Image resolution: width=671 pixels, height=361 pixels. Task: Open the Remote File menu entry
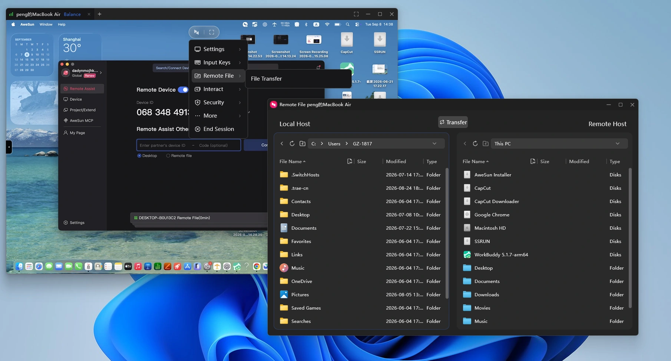(218, 76)
